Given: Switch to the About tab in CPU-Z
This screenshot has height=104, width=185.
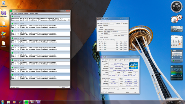Looking at the screenshot, I should (132, 60).
